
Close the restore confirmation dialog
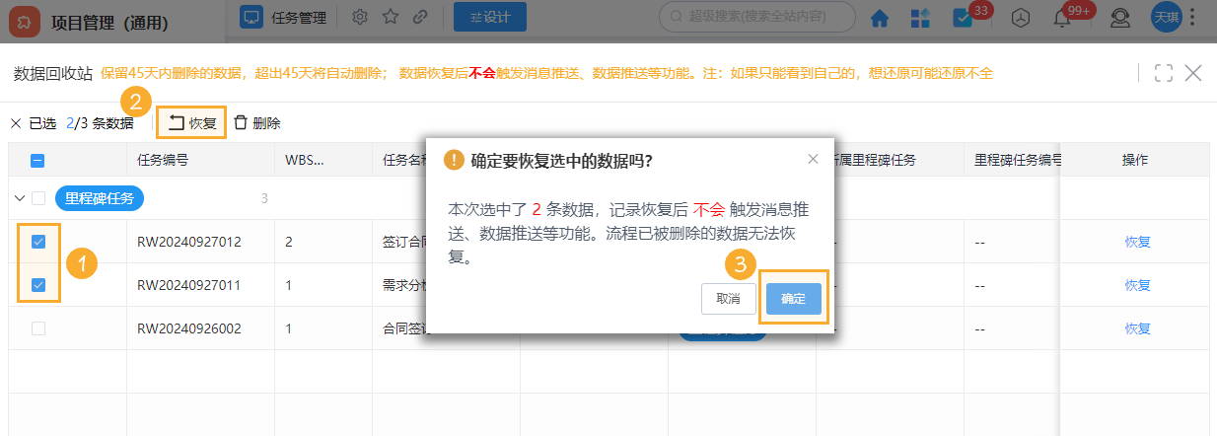click(x=813, y=159)
